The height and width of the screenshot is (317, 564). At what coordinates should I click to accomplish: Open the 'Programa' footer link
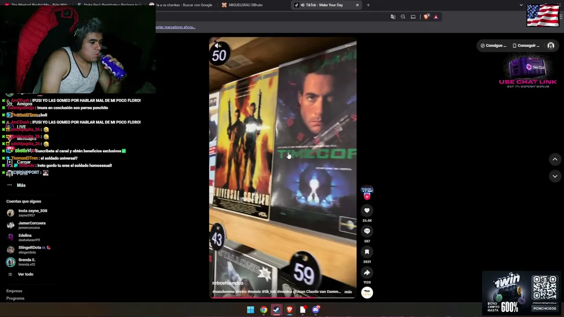pyautogui.click(x=15, y=299)
